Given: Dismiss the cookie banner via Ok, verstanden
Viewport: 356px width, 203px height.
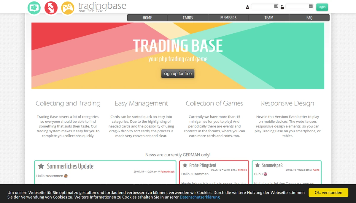Looking at the screenshot, I should tap(328, 192).
